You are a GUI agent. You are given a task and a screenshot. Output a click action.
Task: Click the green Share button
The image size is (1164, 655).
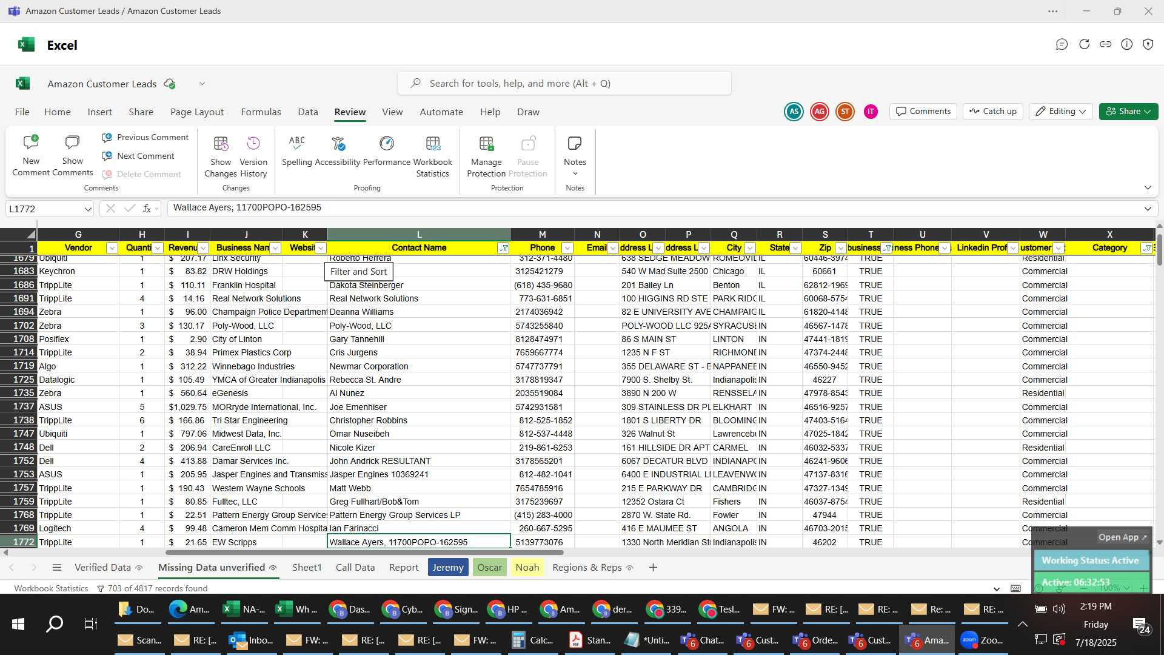(x=1128, y=112)
